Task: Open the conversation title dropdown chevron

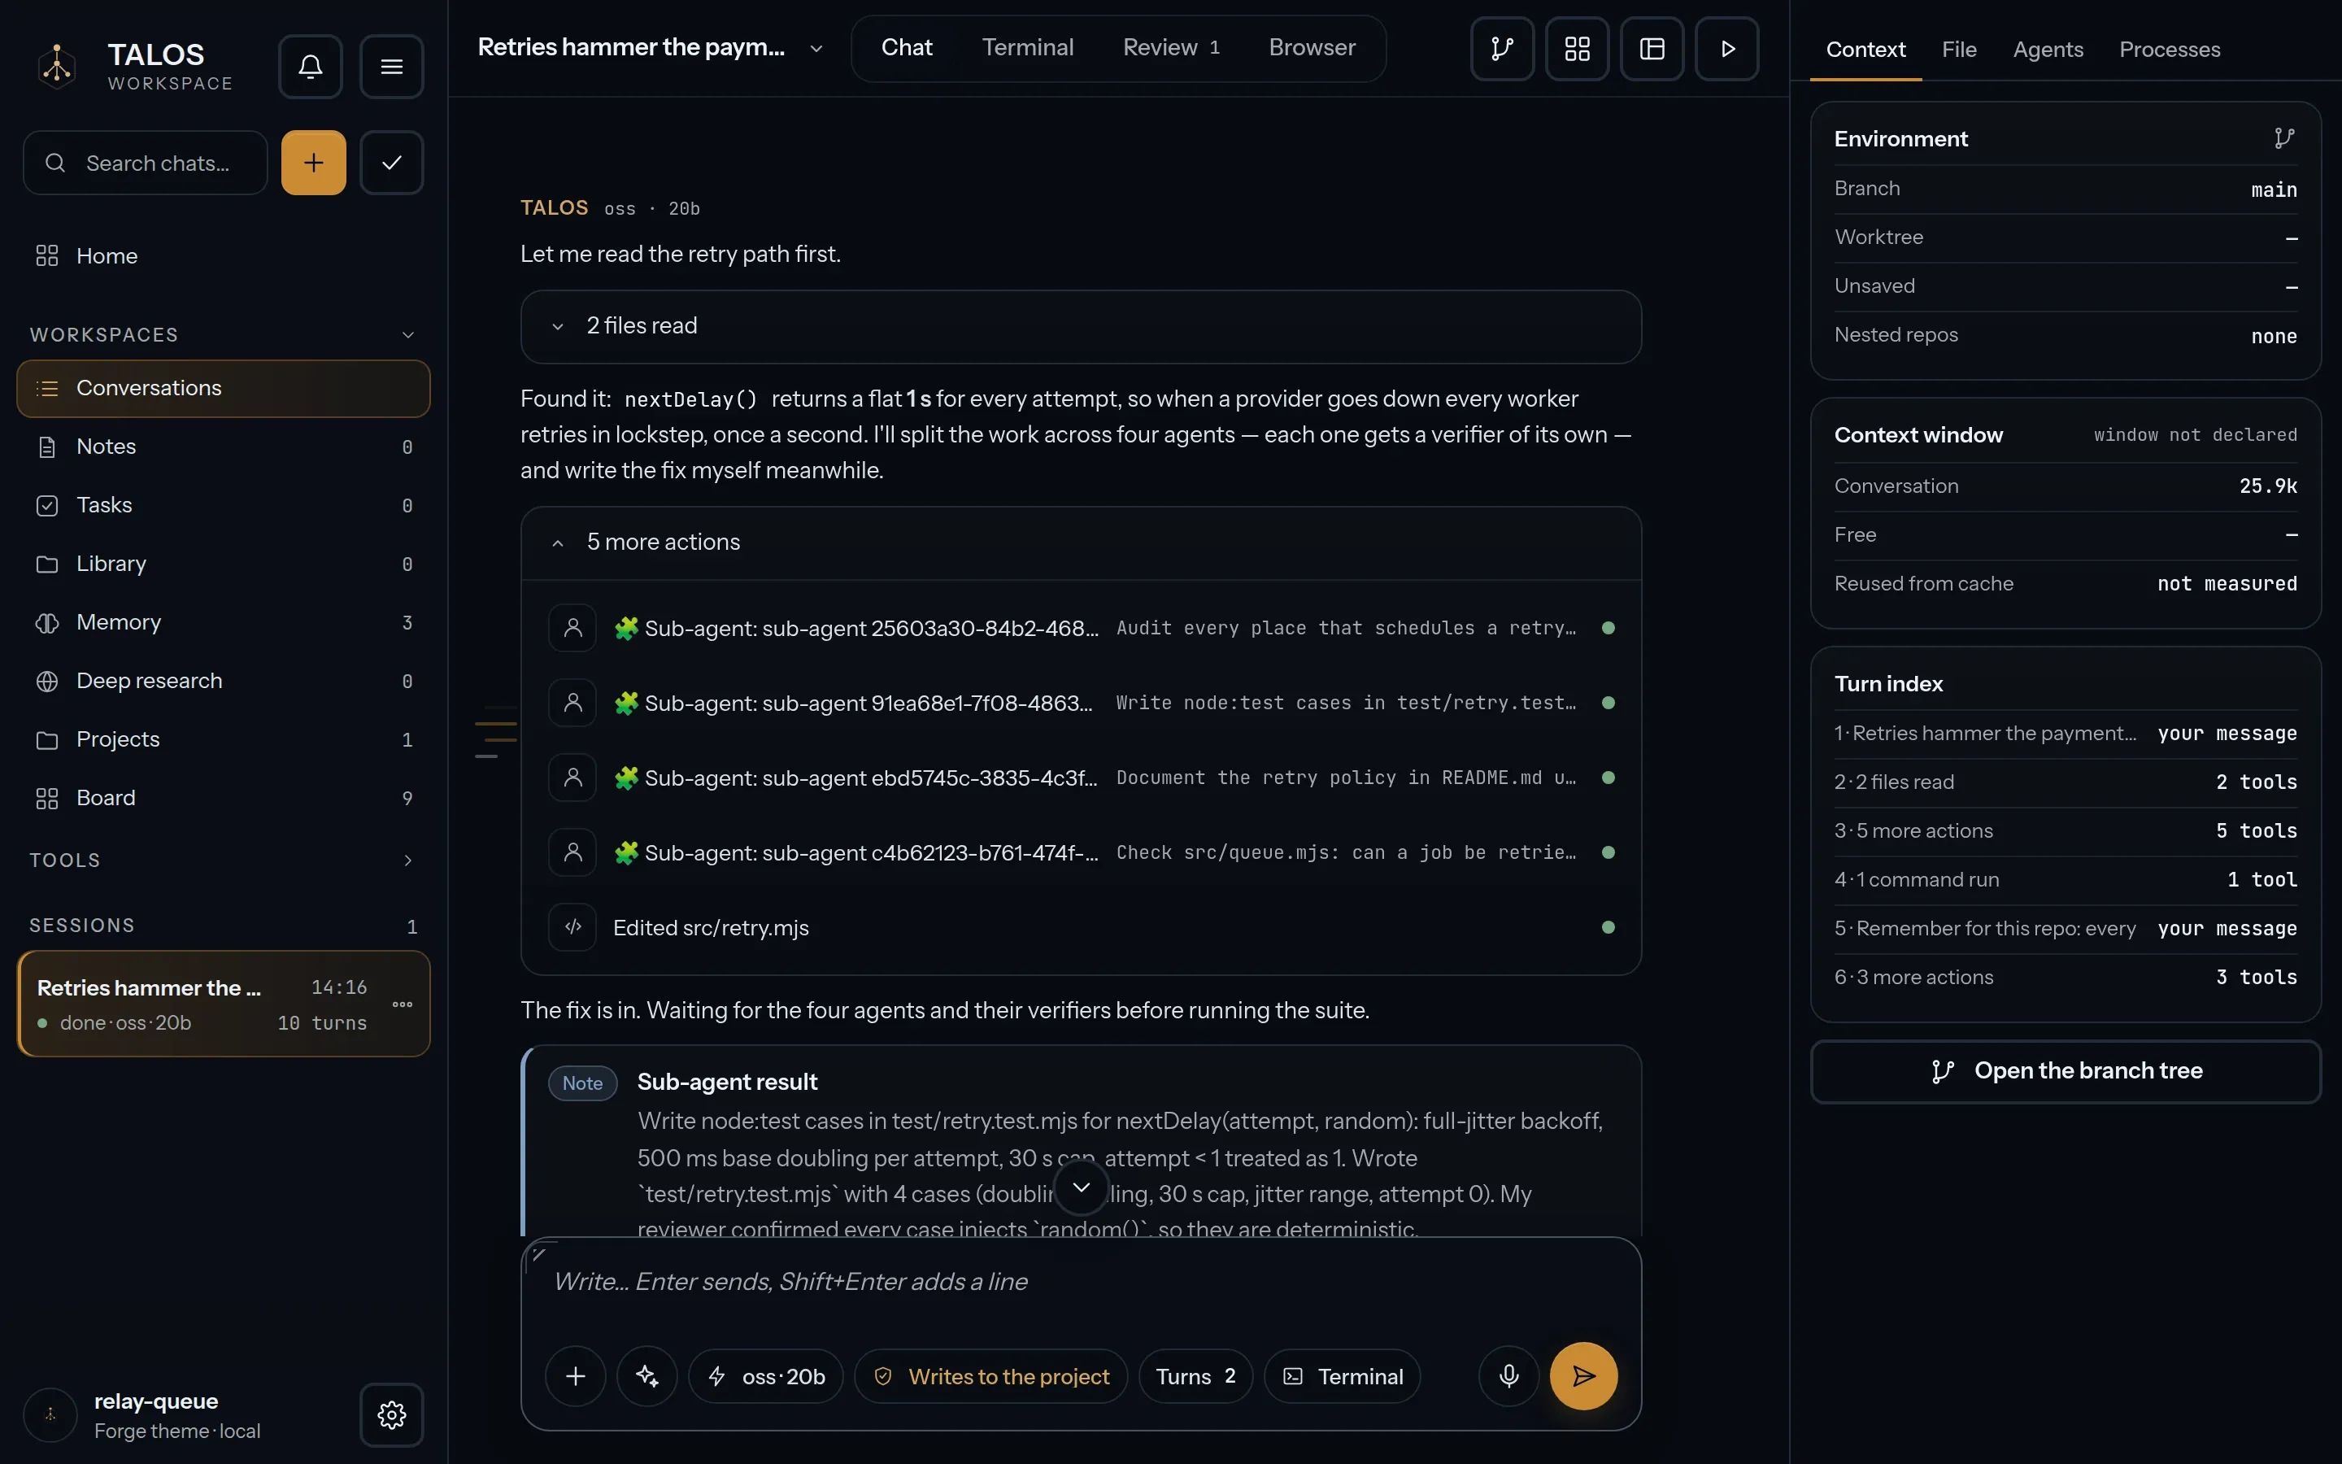Action: tap(816, 49)
